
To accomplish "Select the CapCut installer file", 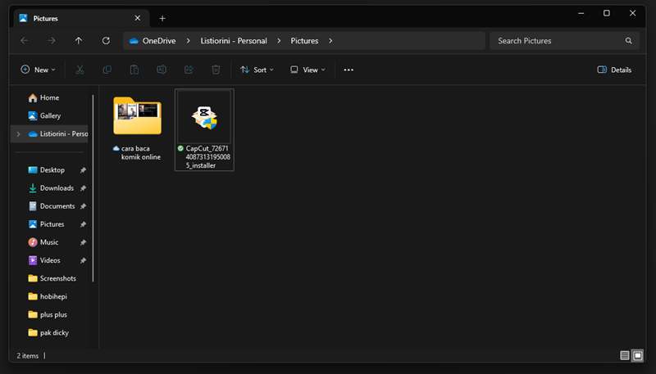I will click(204, 129).
